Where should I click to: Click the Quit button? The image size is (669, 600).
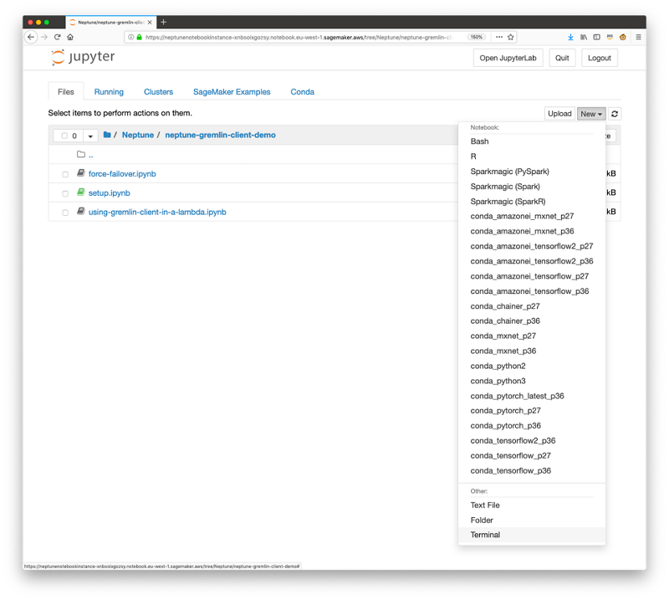tap(562, 58)
